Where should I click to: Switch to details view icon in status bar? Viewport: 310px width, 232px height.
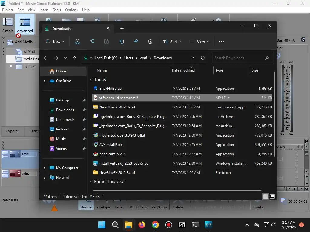pyautogui.click(x=266, y=196)
